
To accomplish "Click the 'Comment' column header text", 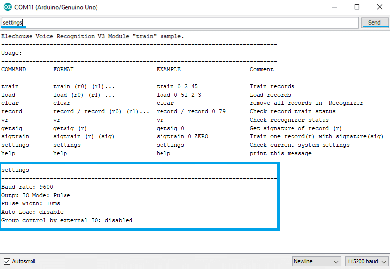I will click(x=261, y=69).
